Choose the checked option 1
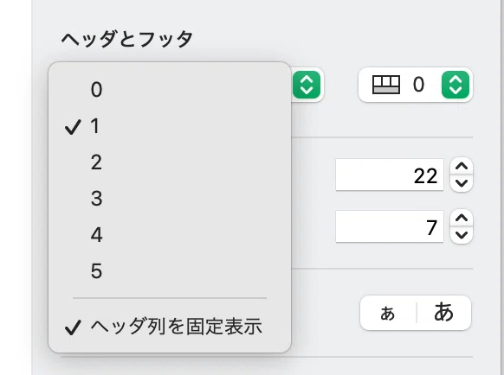 170,126
